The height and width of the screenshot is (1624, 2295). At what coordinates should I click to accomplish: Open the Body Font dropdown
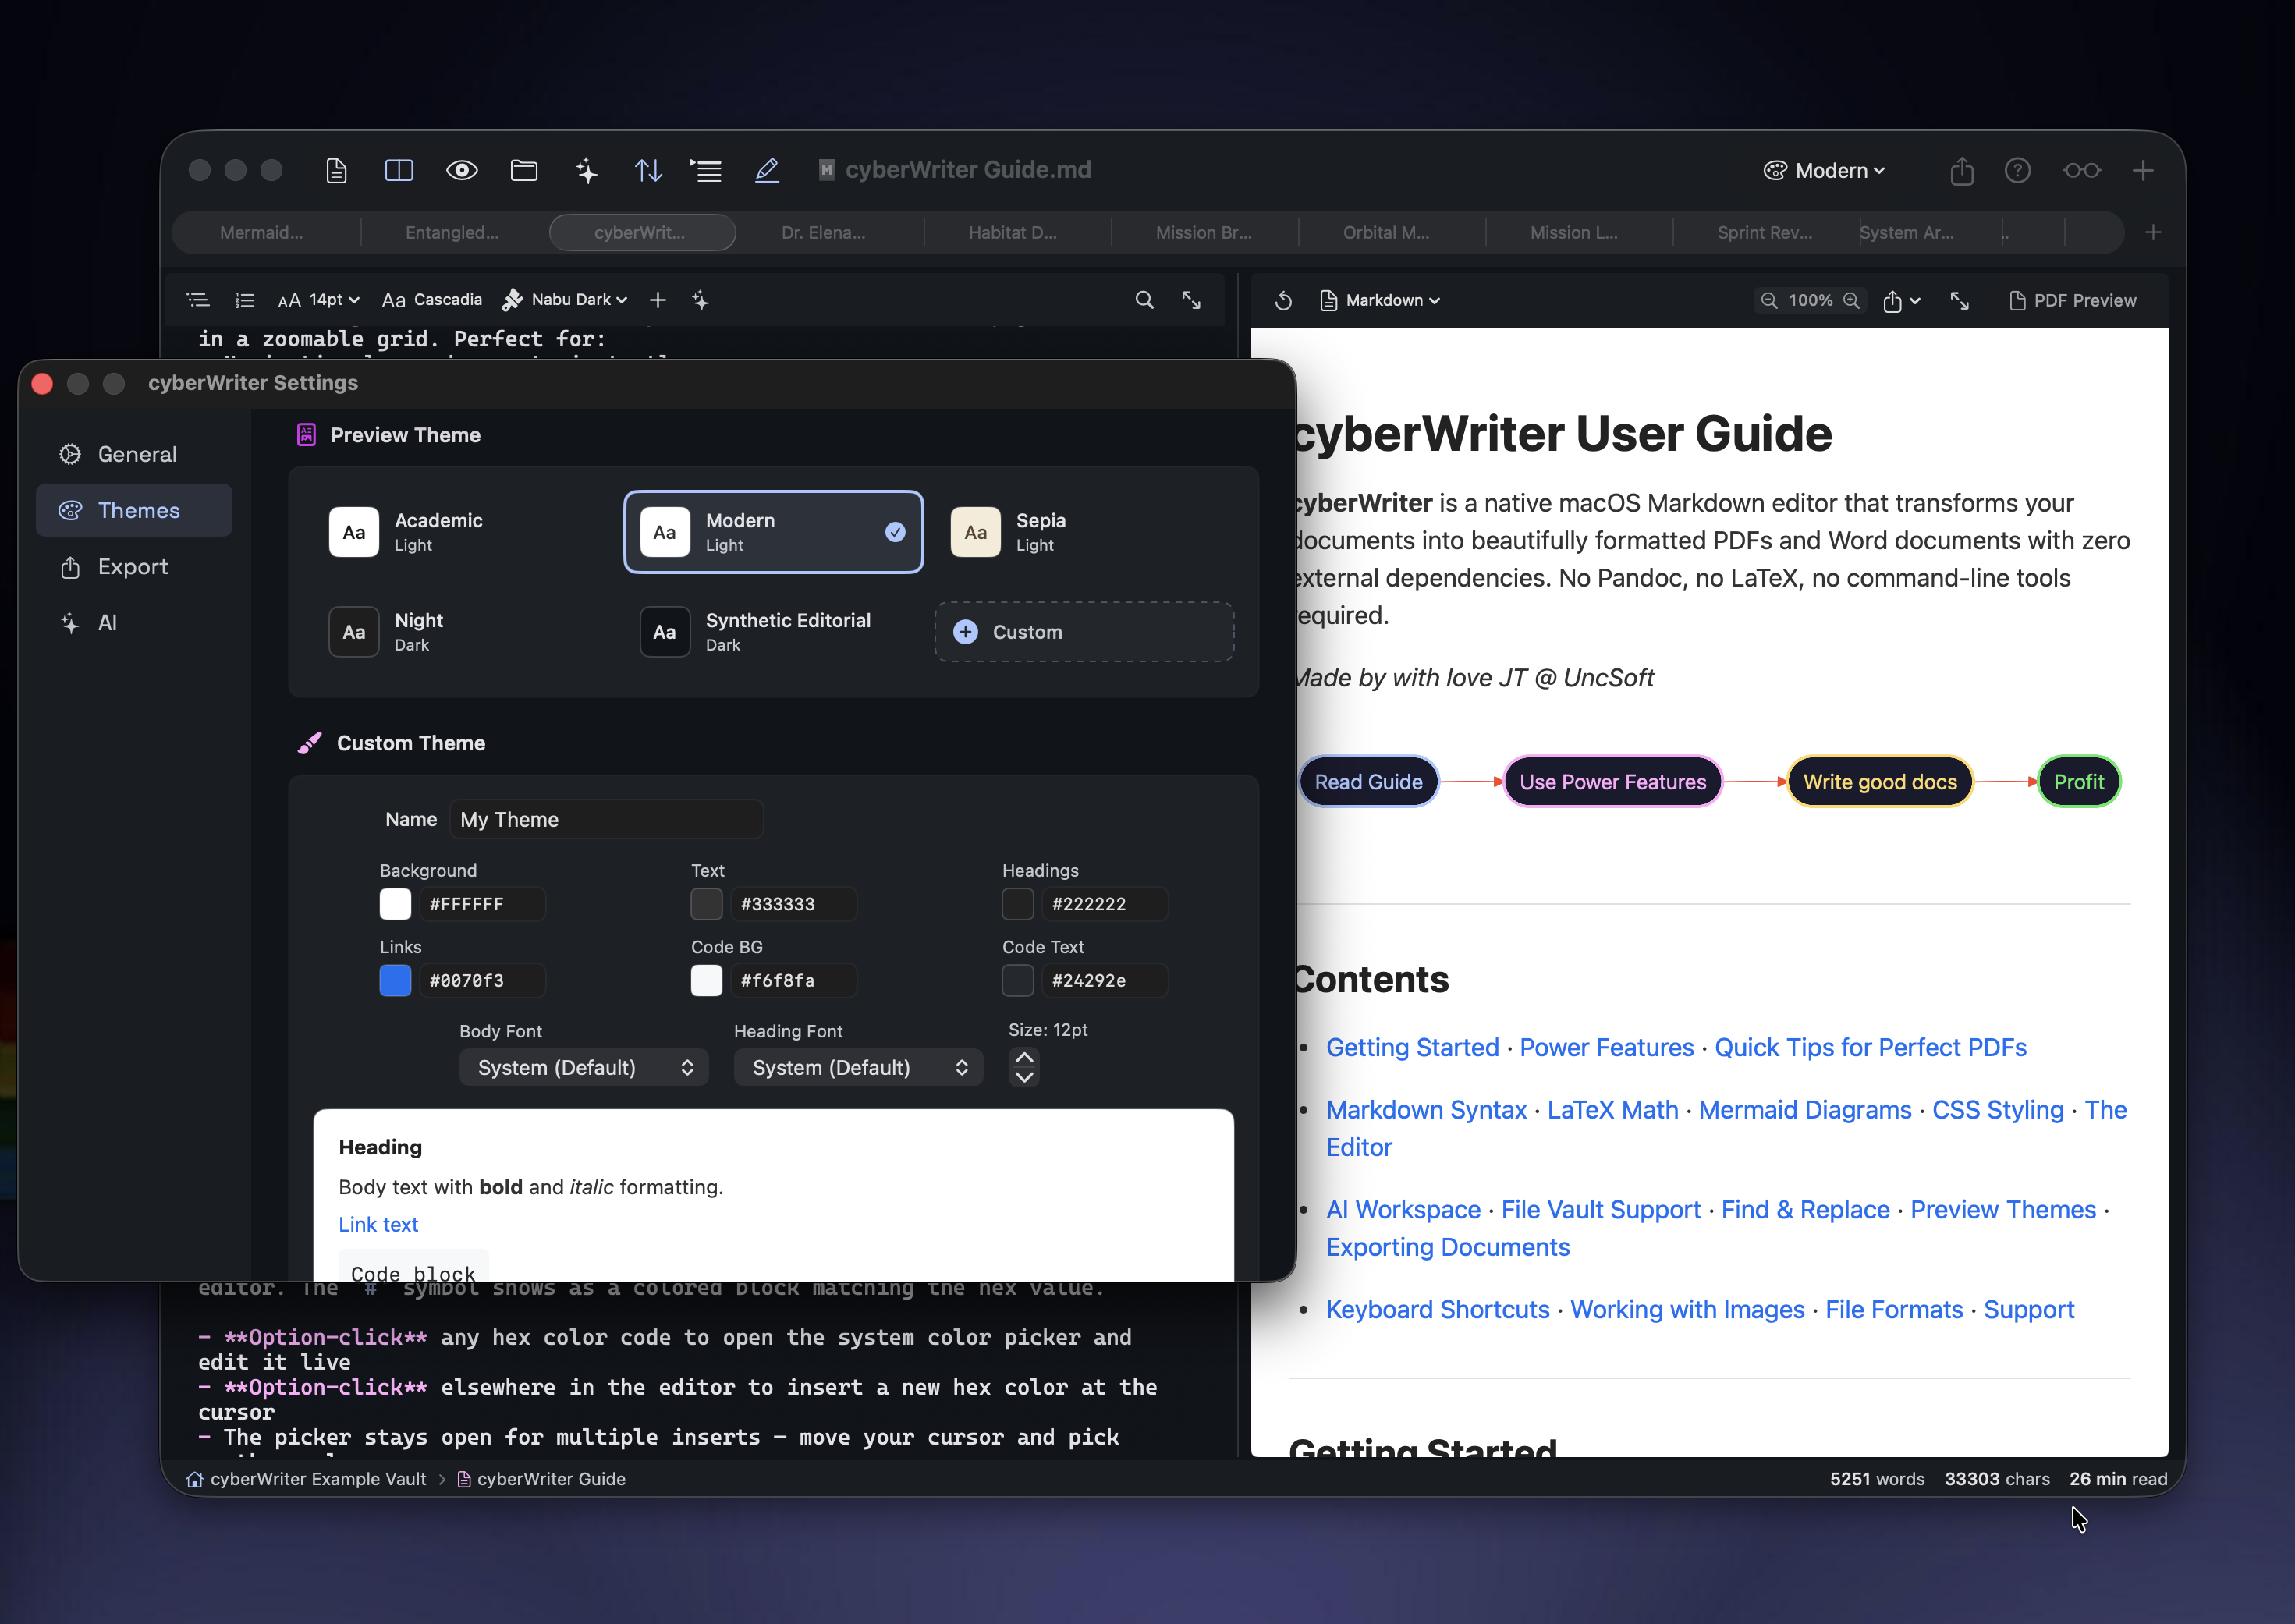click(584, 1067)
